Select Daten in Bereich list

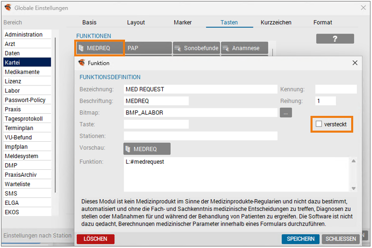(x=27, y=53)
